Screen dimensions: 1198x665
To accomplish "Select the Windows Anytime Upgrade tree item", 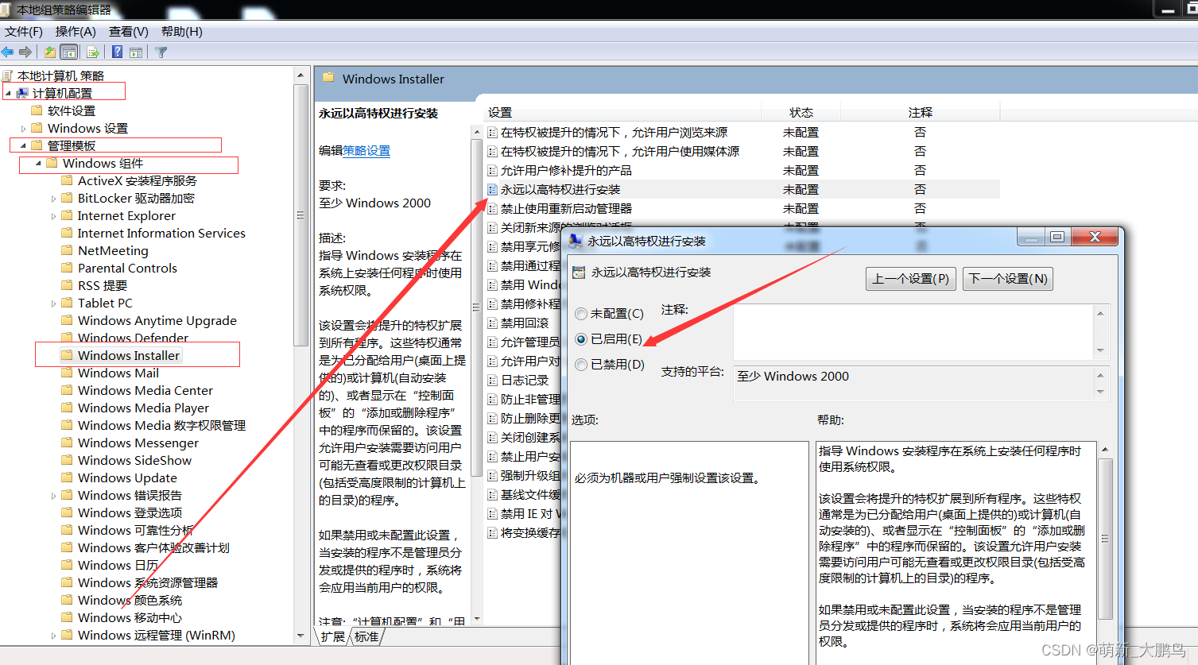I will [157, 320].
